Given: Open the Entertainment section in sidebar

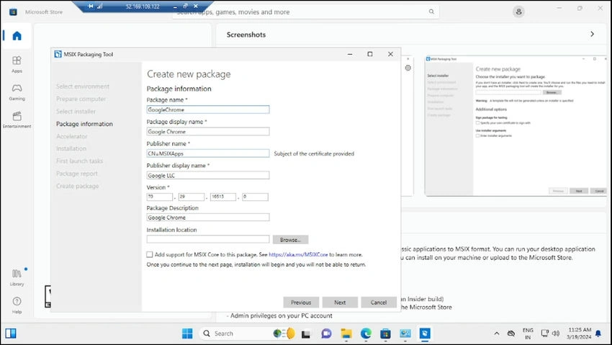Looking at the screenshot, I should tap(17, 120).
